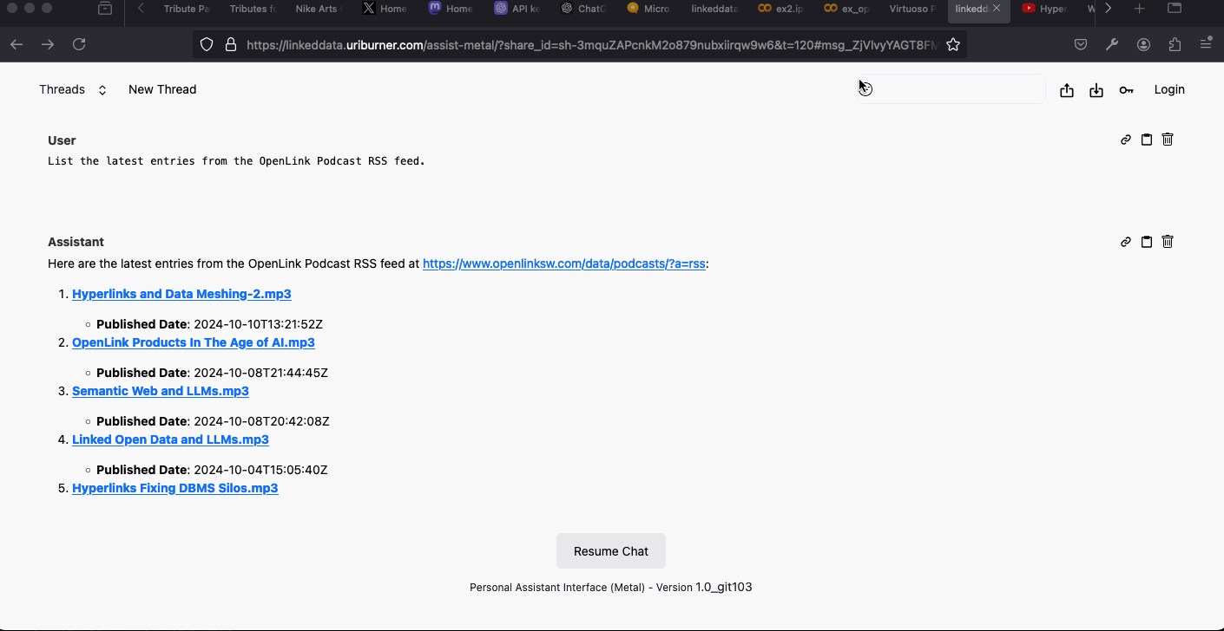Click the history icon in thread search box
The image size is (1224, 631).
(866, 89)
